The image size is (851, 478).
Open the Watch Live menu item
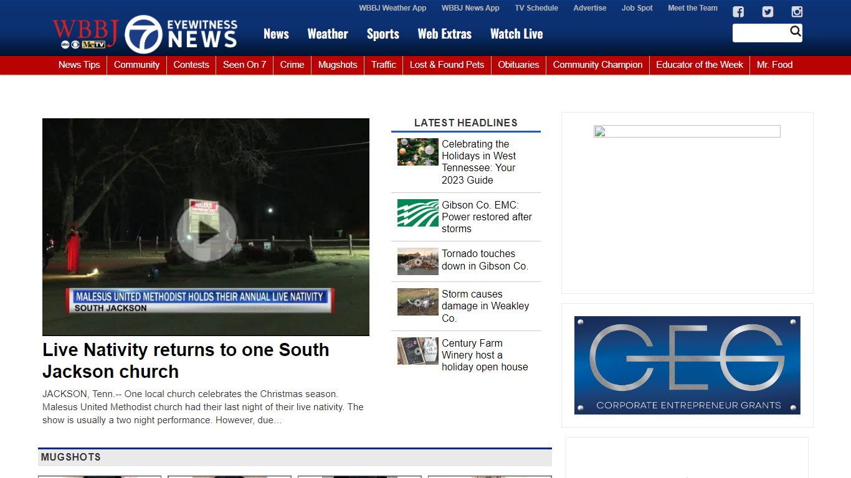pos(516,34)
